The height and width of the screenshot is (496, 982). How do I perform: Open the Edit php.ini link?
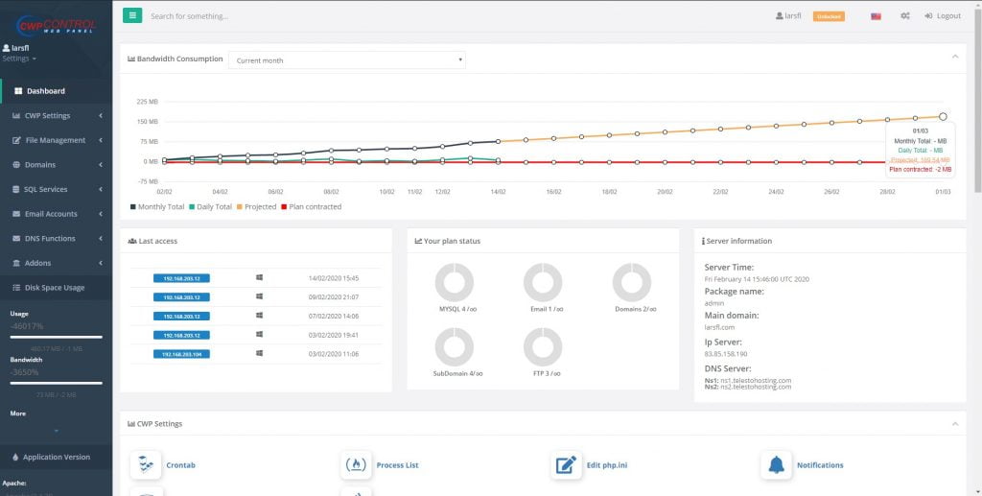[x=607, y=465]
